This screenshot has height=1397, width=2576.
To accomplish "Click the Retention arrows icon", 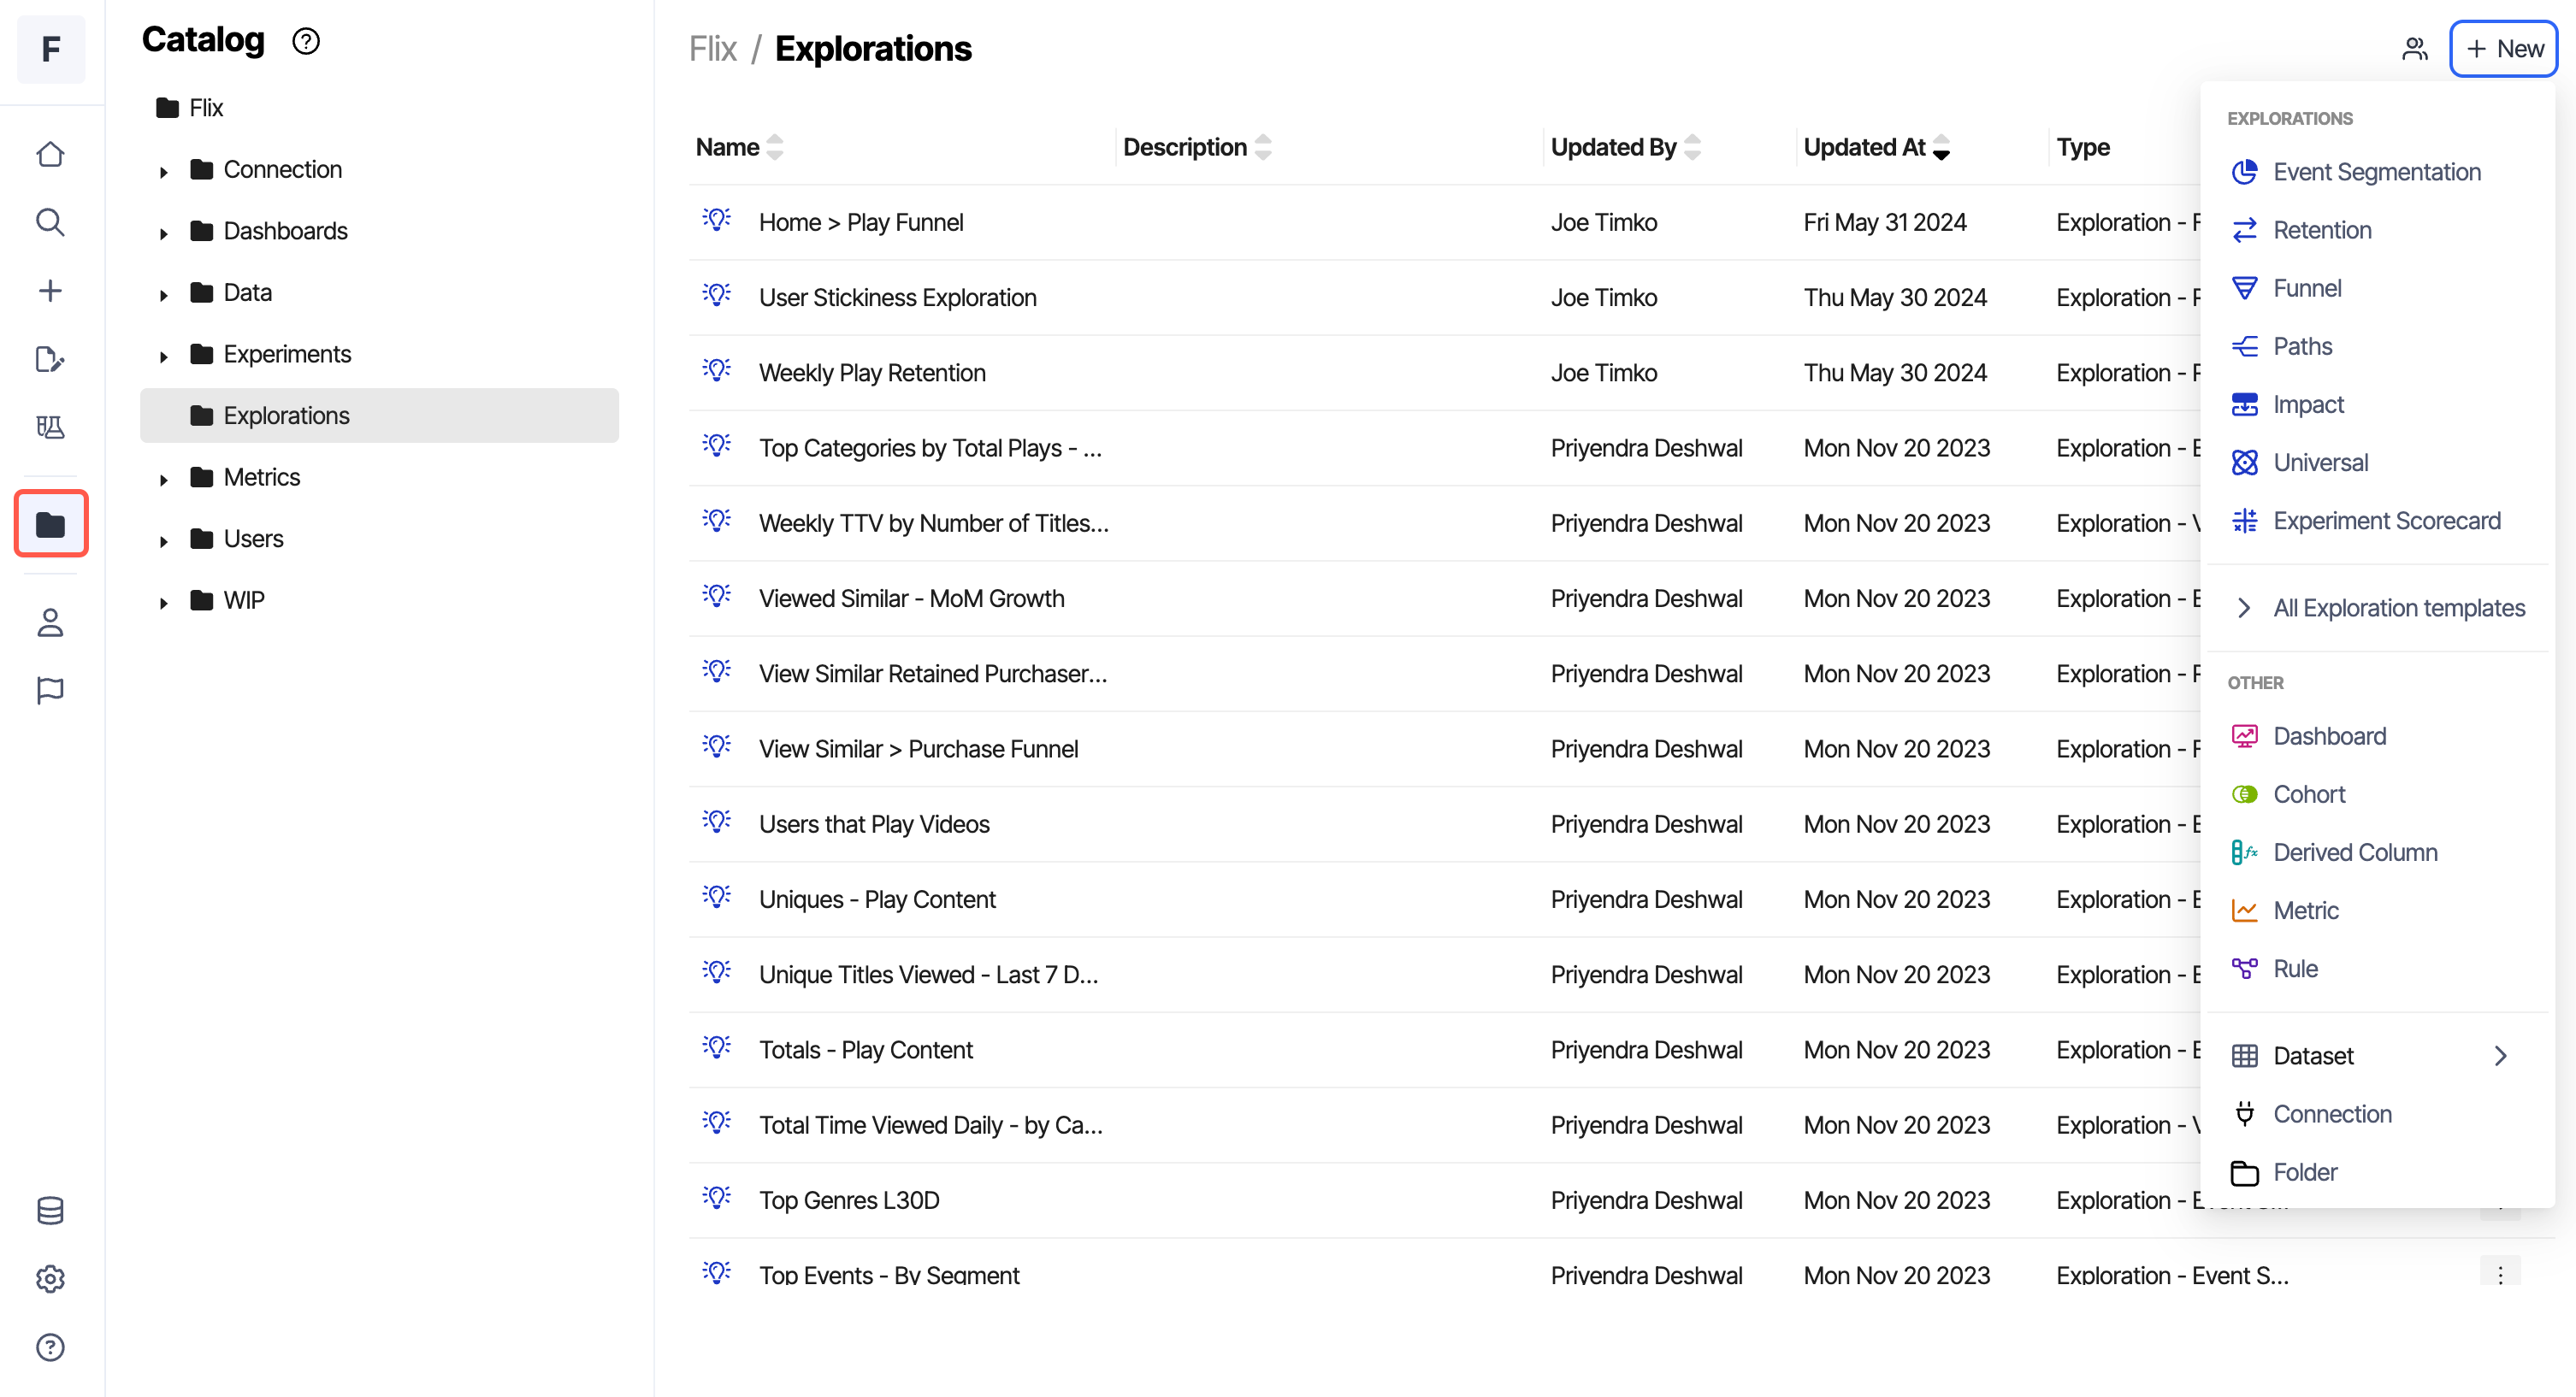I will point(2244,230).
